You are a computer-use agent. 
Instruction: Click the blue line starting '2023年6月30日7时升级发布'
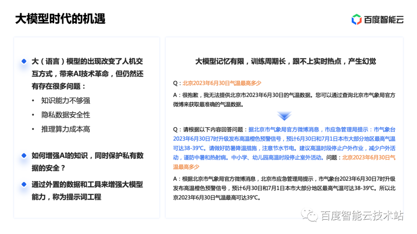(x=284, y=139)
